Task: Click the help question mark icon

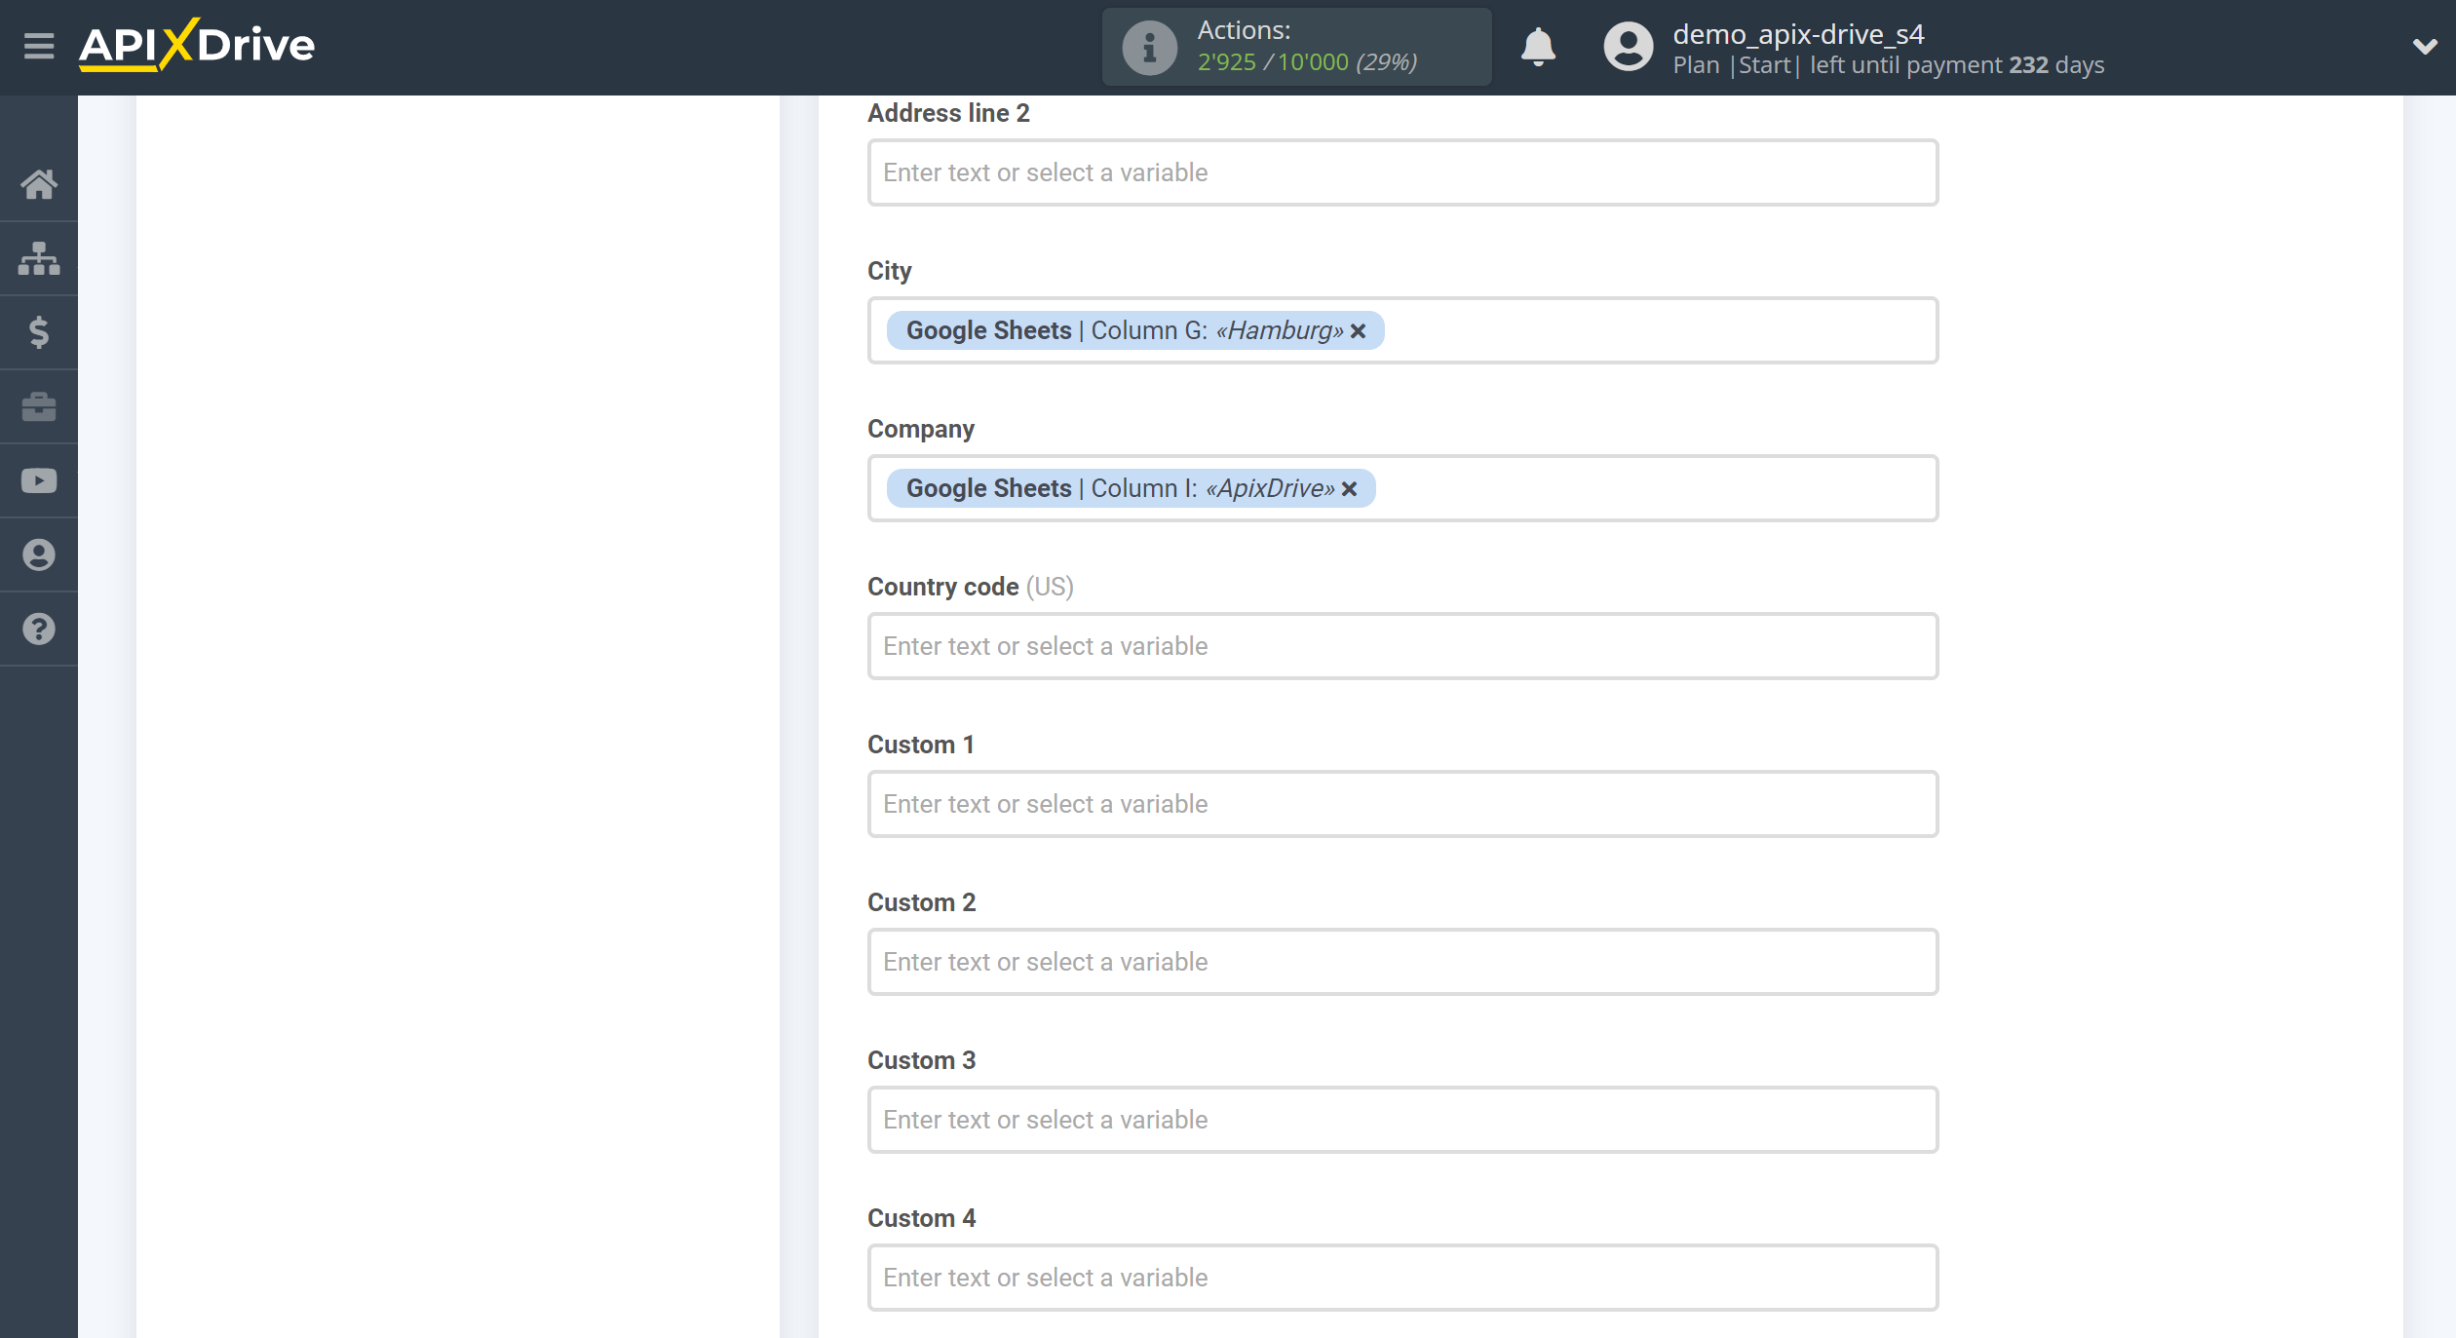Action: click(x=40, y=630)
